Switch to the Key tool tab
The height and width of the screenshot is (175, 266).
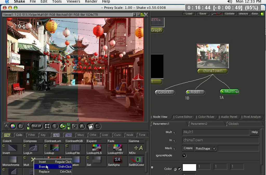(x=43, y=135)
